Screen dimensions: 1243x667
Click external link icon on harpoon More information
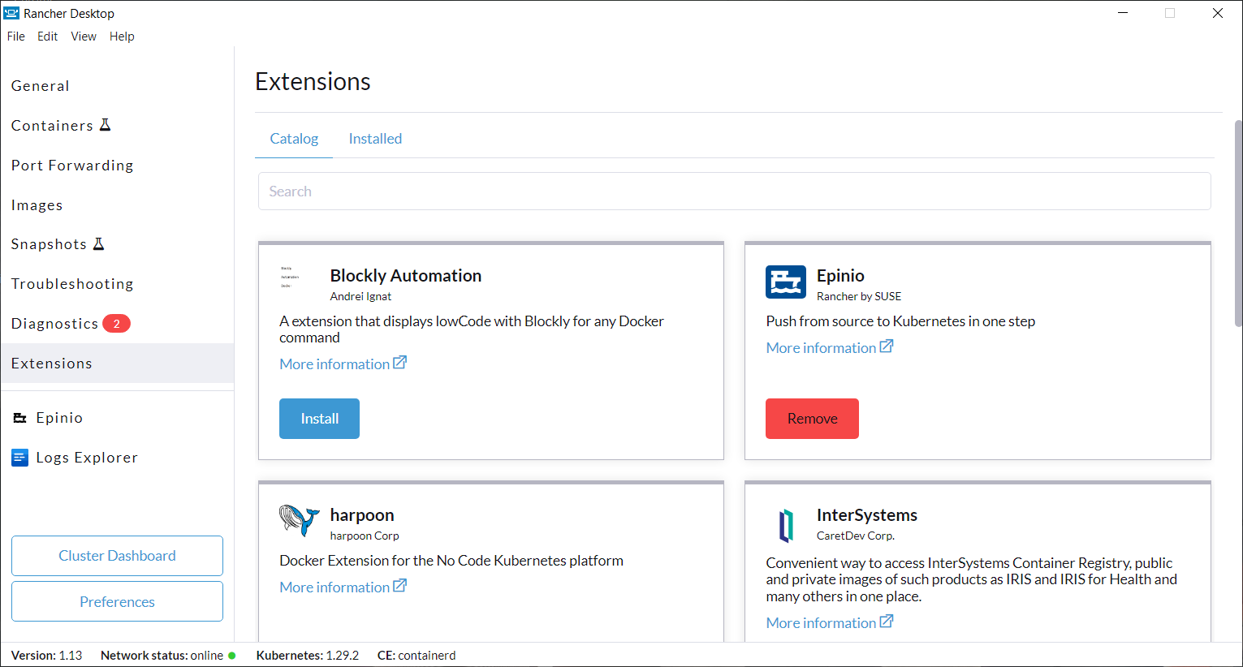pos(399,586)
